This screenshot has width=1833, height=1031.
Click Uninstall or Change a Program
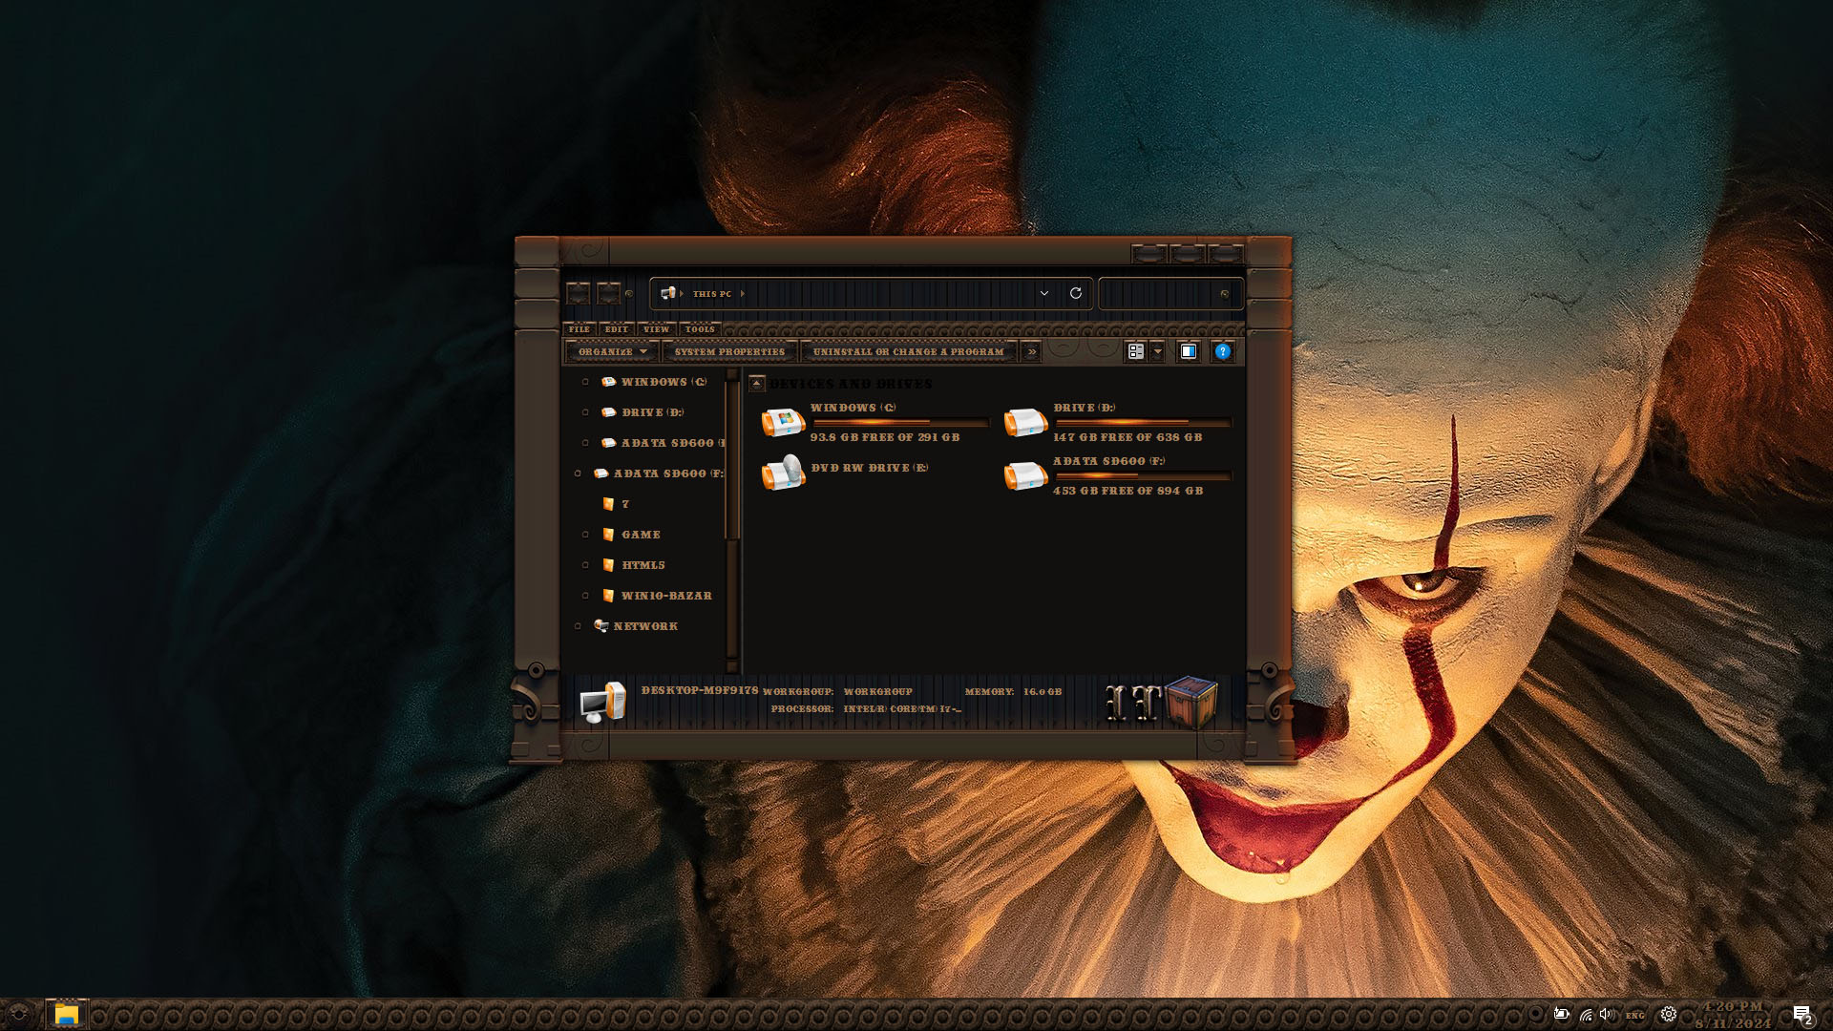(x=908, y=351)
